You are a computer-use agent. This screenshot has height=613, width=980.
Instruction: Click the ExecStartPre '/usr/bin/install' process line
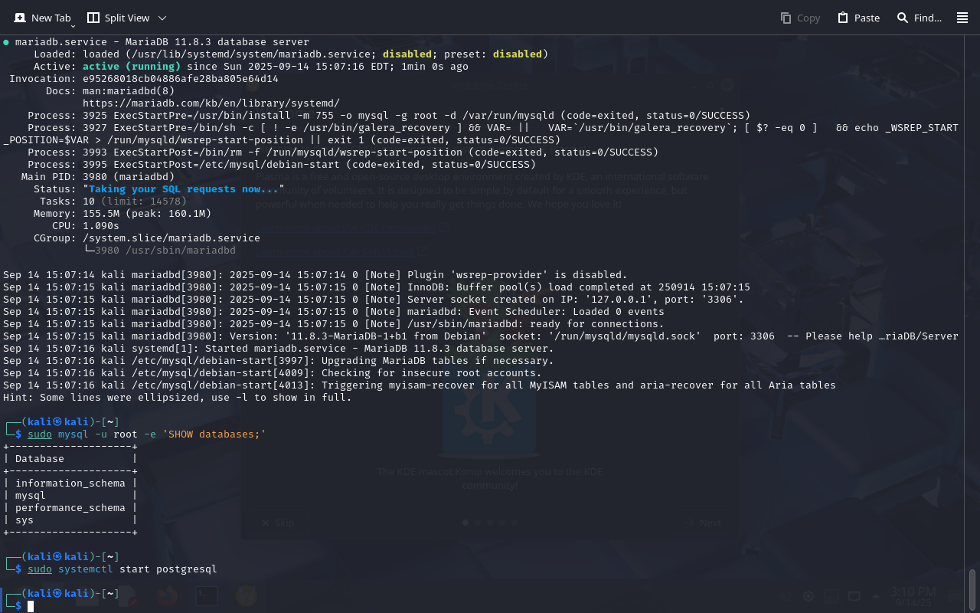pyautogui.click(x=389, y=115)
